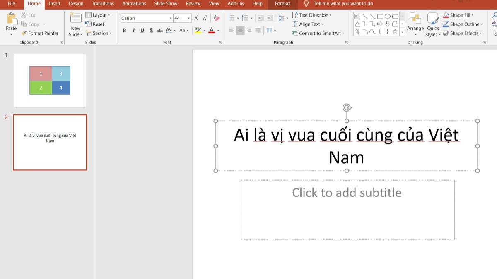Open the font size 44 dropdown
Screen dimensions: 497x279
pos(189,18)
